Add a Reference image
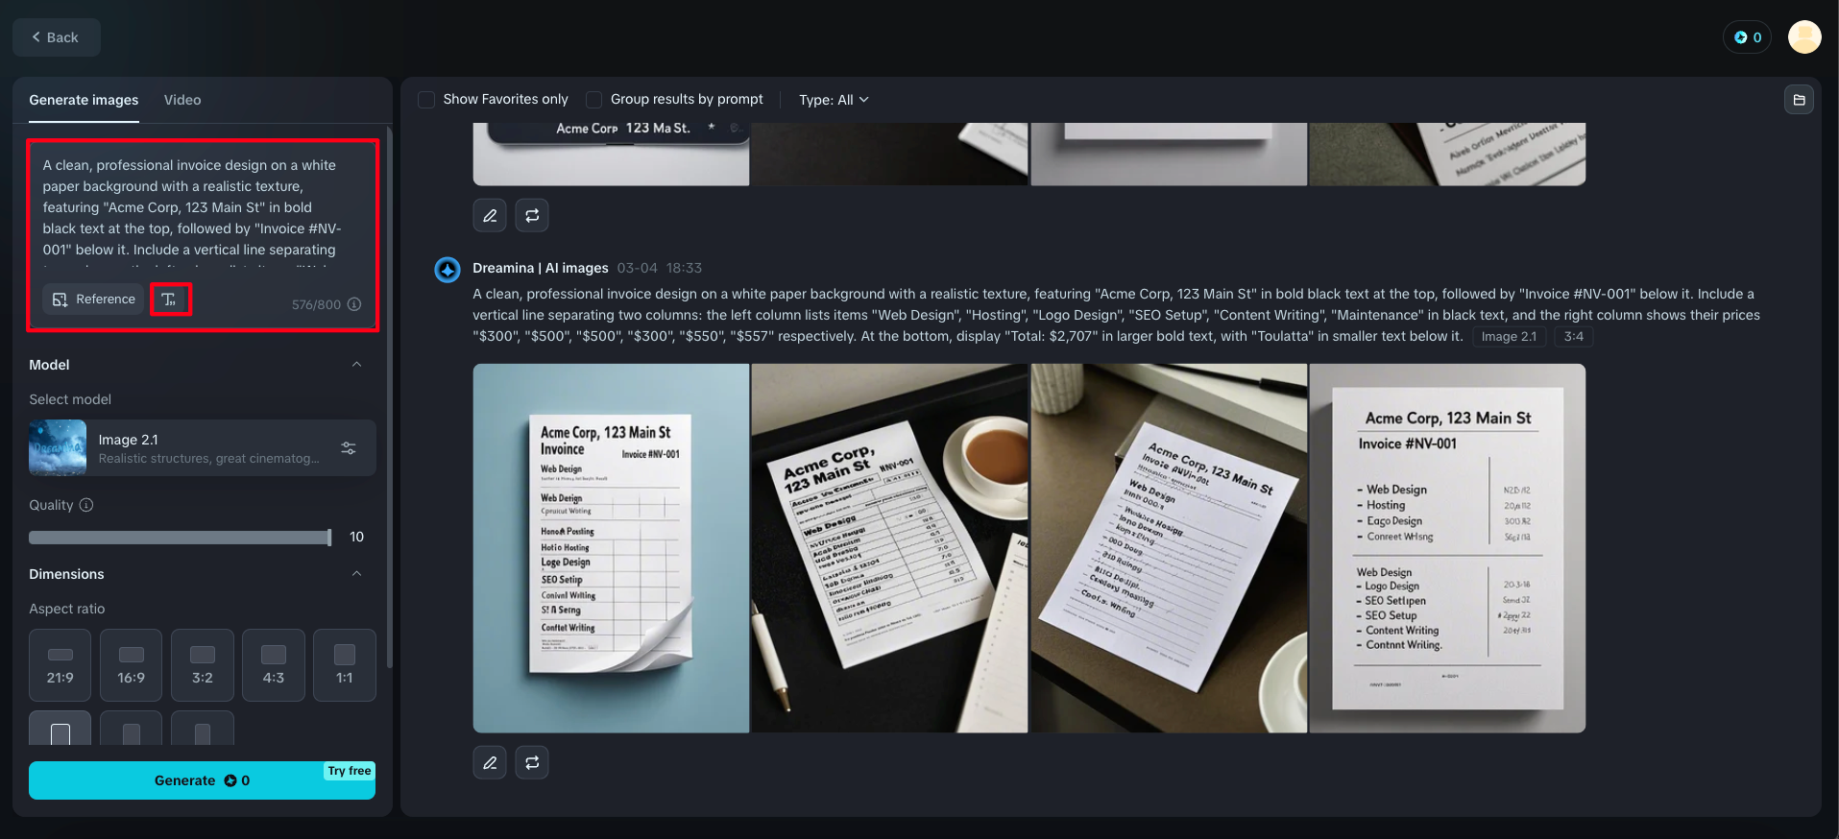This screenshot has height=839, width=1839. tap(93, 300)
